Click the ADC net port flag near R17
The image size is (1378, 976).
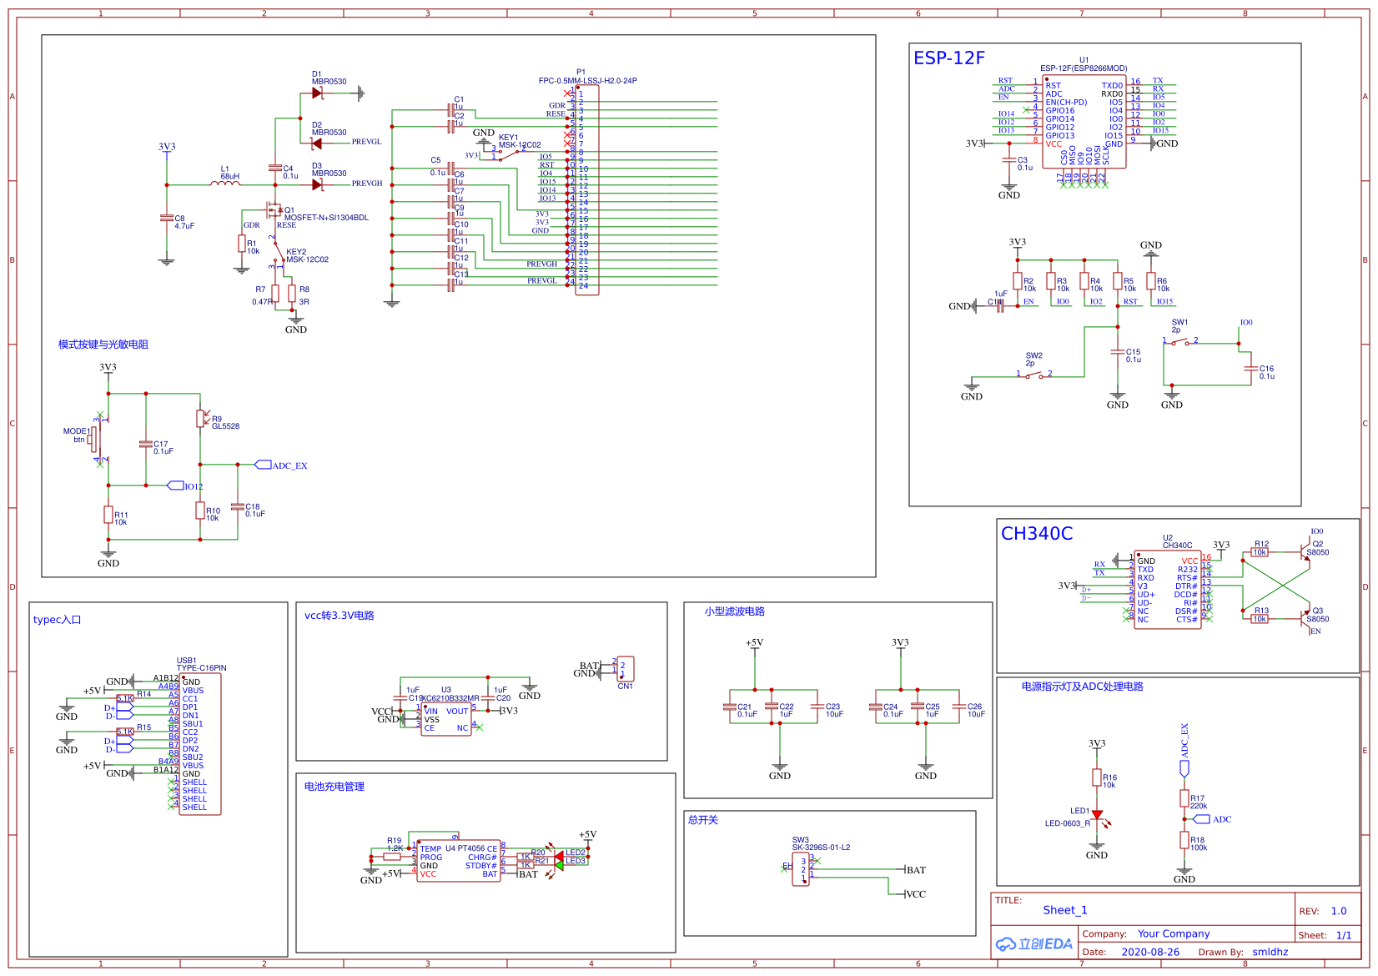1201,819
